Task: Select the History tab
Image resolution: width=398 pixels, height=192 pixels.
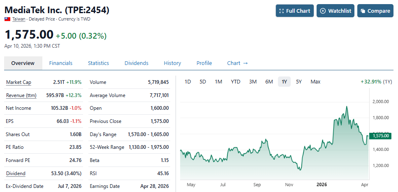Action: (x=172, y=63)
